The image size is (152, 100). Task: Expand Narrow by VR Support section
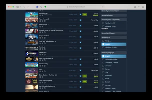pyautogui.click(x=114, y=33)
